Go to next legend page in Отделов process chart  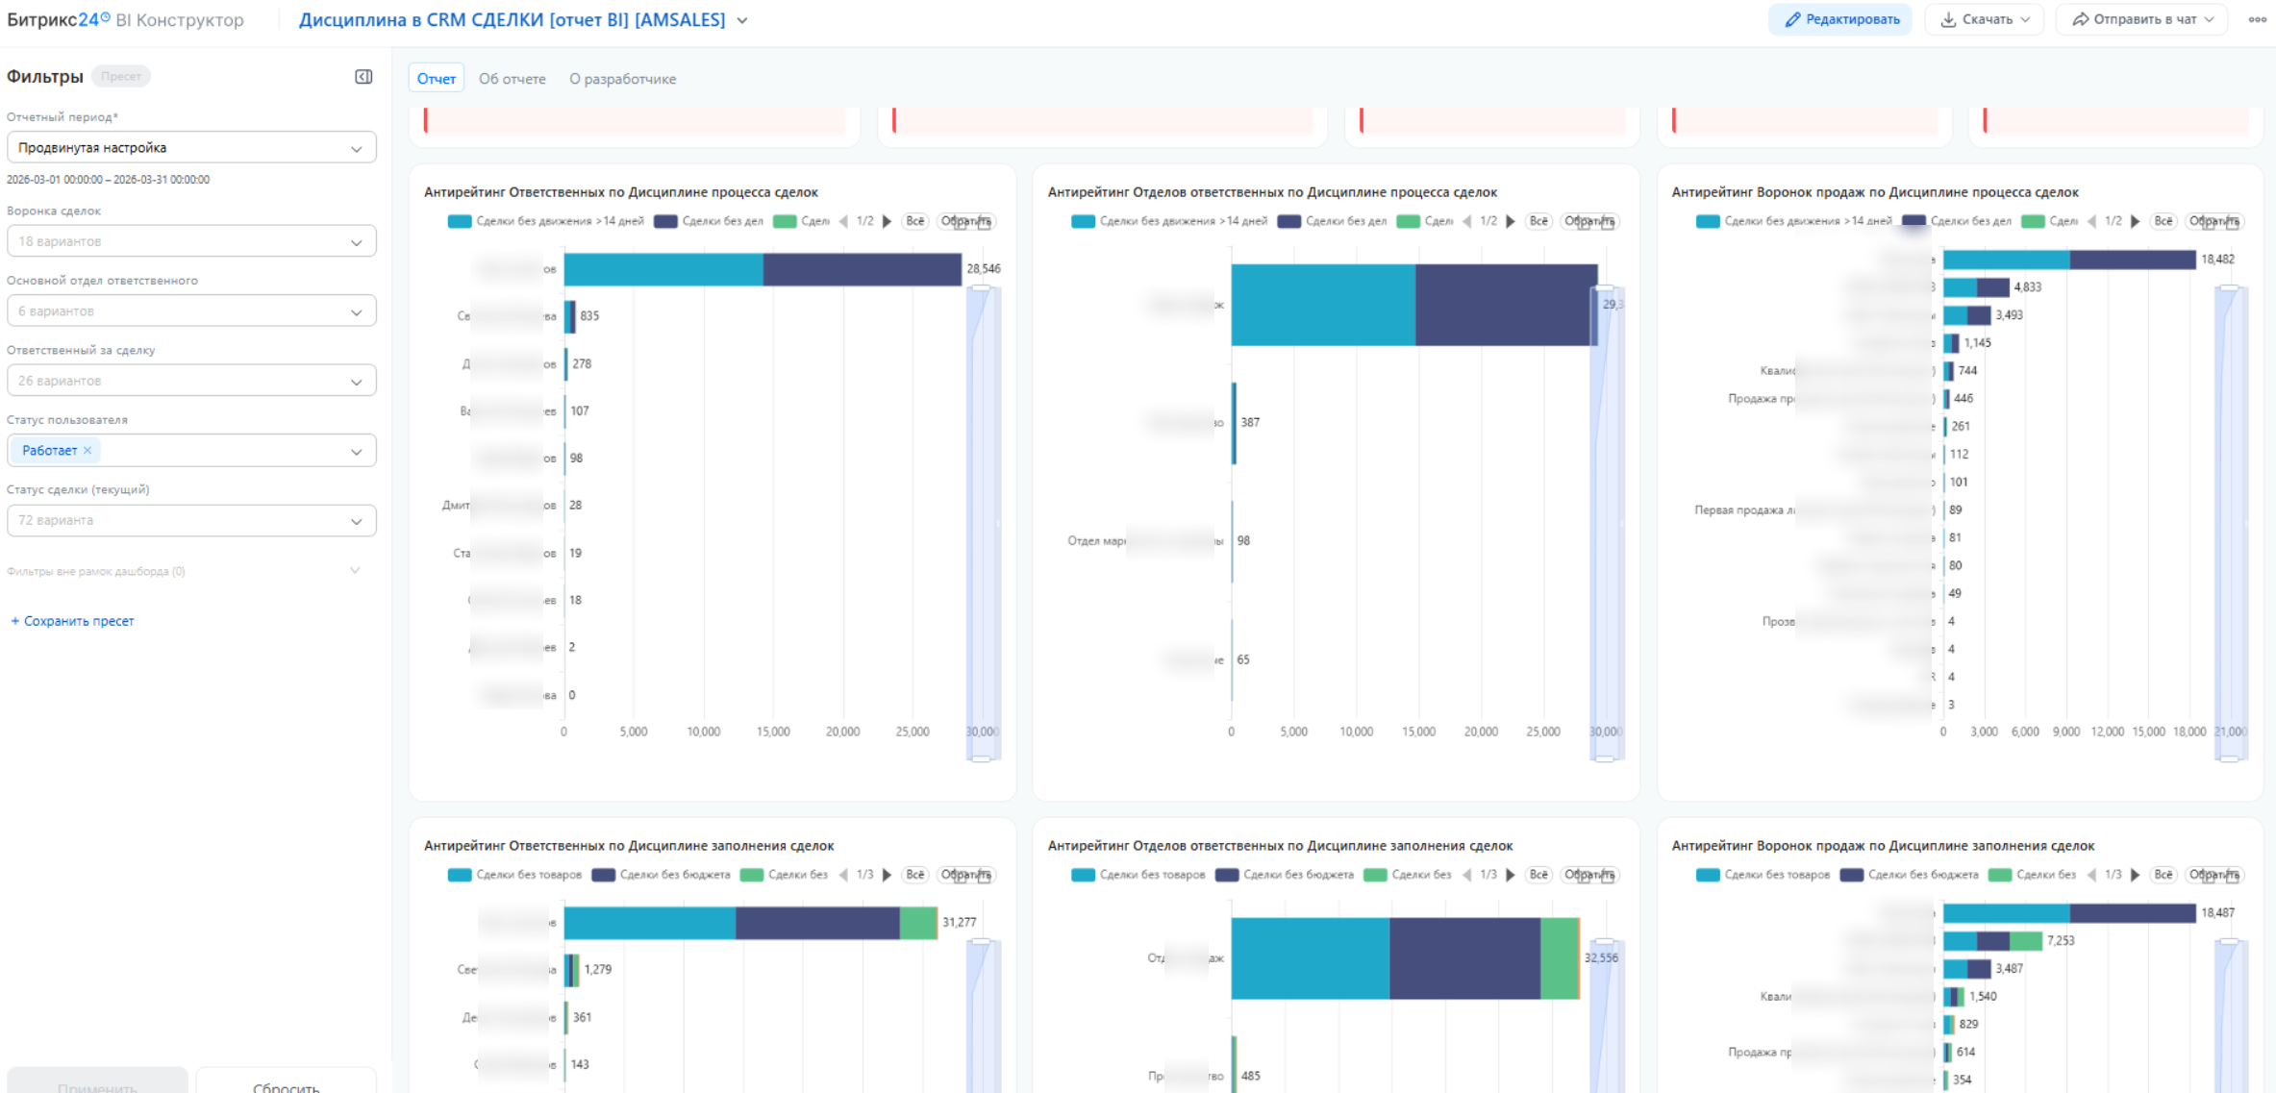1511,222
